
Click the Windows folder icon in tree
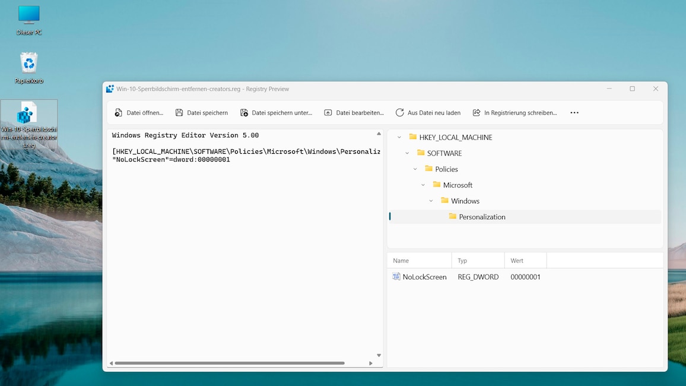point(444,201)
